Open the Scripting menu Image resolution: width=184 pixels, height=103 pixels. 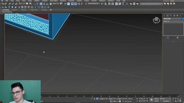coord(79,1)
